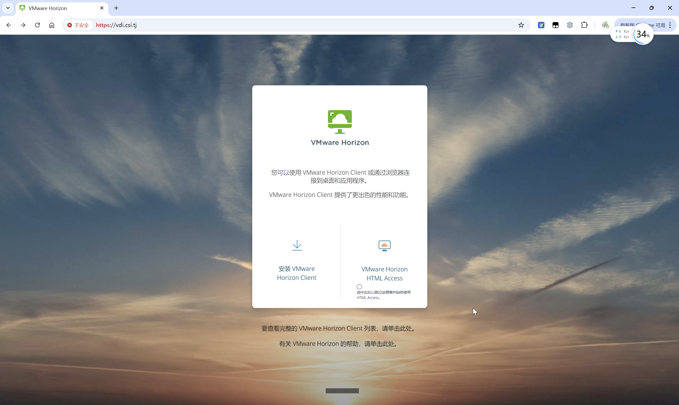Open the black square extension icon
The width and height of the screenshot is (679, 405).
555,25
